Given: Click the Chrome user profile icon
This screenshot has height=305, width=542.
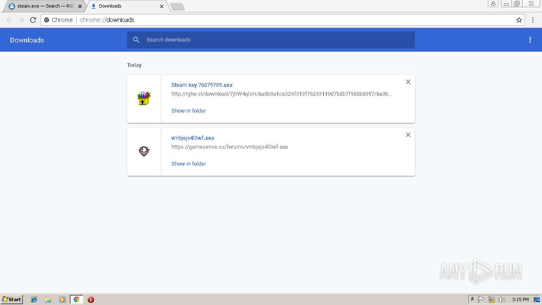Looking at the screenshot, I should pos(493,3).
